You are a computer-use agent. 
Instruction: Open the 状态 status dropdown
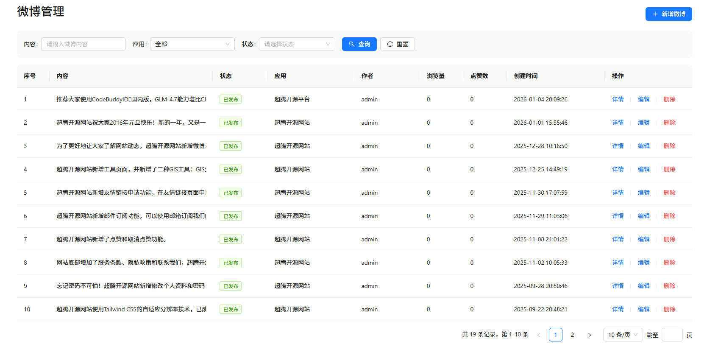[x=297, y=44]
